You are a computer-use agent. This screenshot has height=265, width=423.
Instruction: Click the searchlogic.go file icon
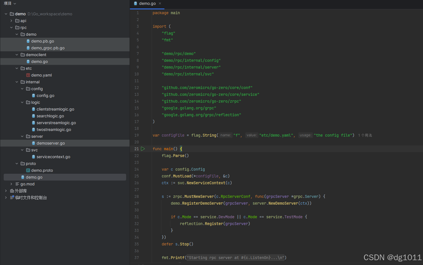[x=34, y=116]
